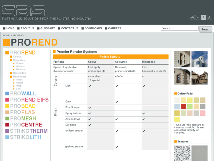The width and height of the screenshot is (214, 161).
Task: Open the Downloads menu item
Action: [92, 28]
